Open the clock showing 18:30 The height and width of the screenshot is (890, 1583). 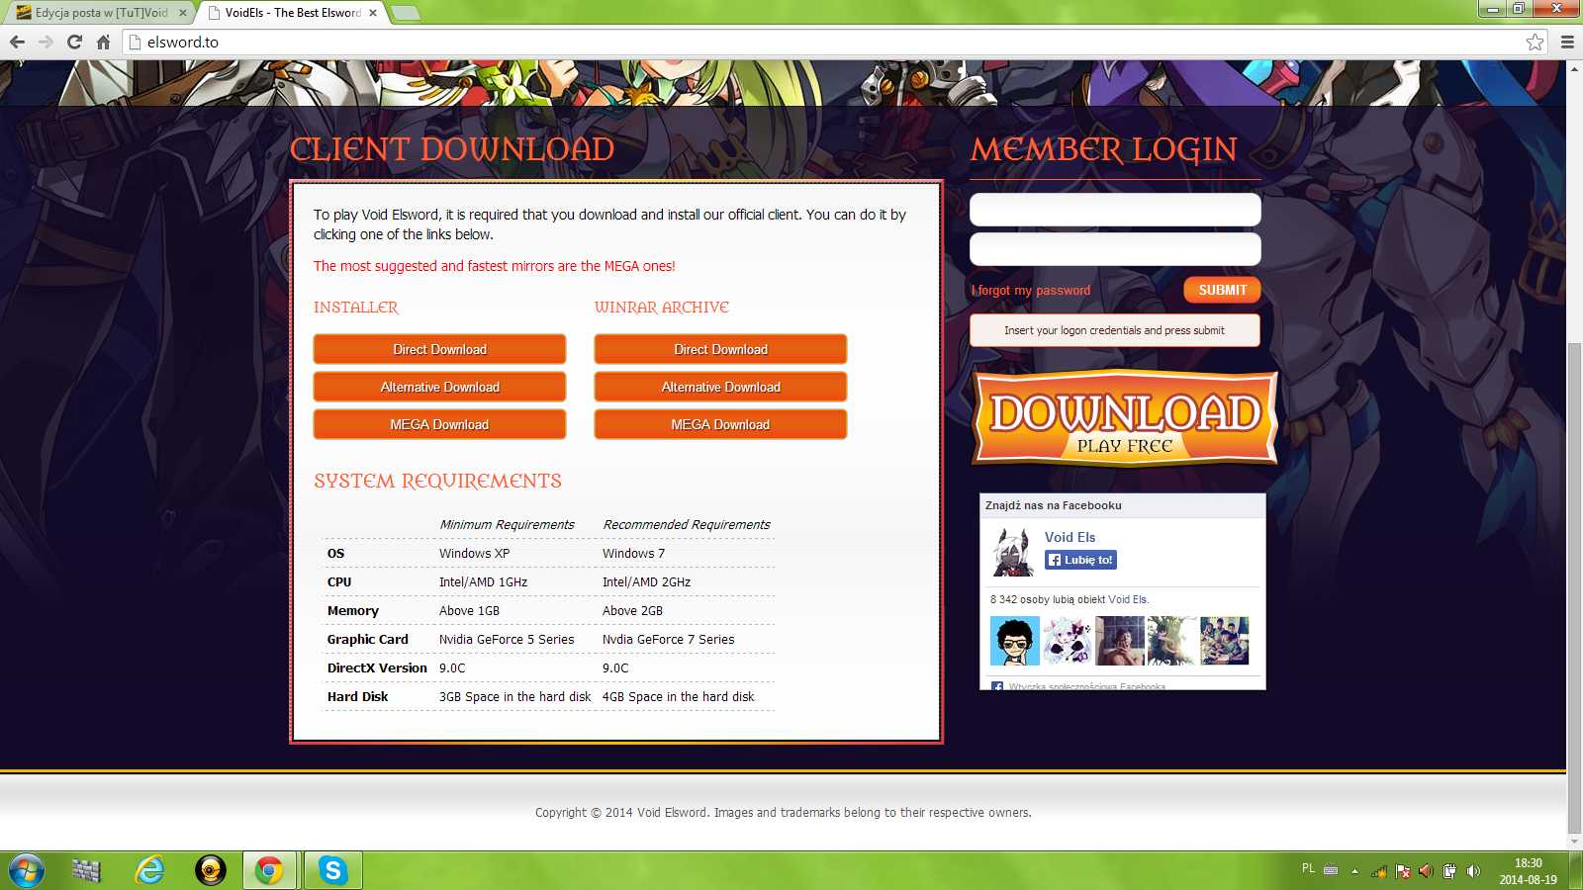[x=1528, y=871]
